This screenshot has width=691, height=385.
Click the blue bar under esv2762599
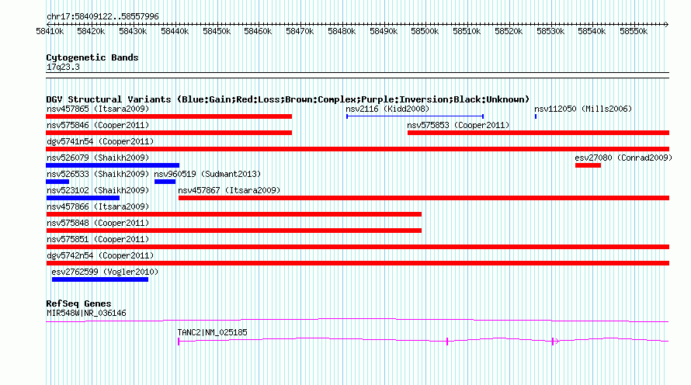[x=100, y=279]
